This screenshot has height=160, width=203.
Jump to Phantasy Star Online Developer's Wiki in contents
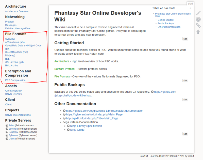coord(173,15)
